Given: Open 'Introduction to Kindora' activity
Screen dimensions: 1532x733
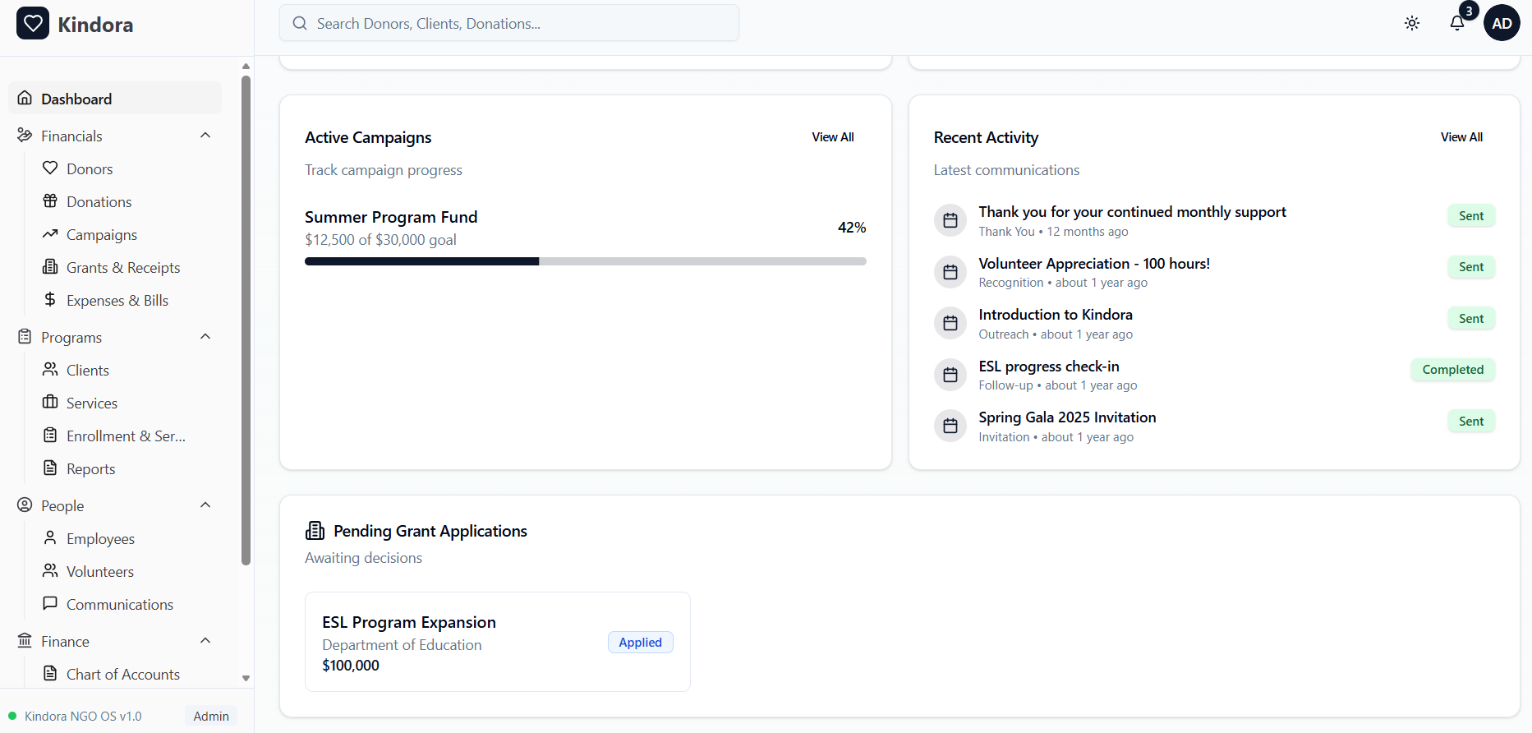Looking at the screenshot, I should [1056, 315].
